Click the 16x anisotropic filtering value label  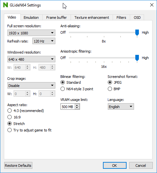pyautogui.click(x=104, y=67)
